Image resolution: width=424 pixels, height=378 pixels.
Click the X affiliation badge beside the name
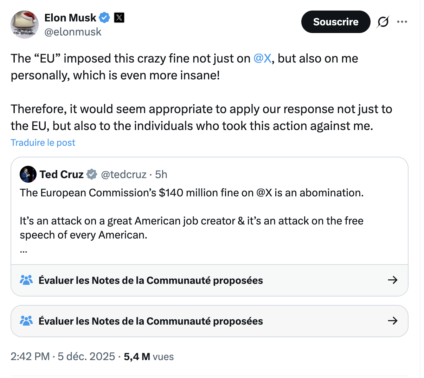pos(119,18)
